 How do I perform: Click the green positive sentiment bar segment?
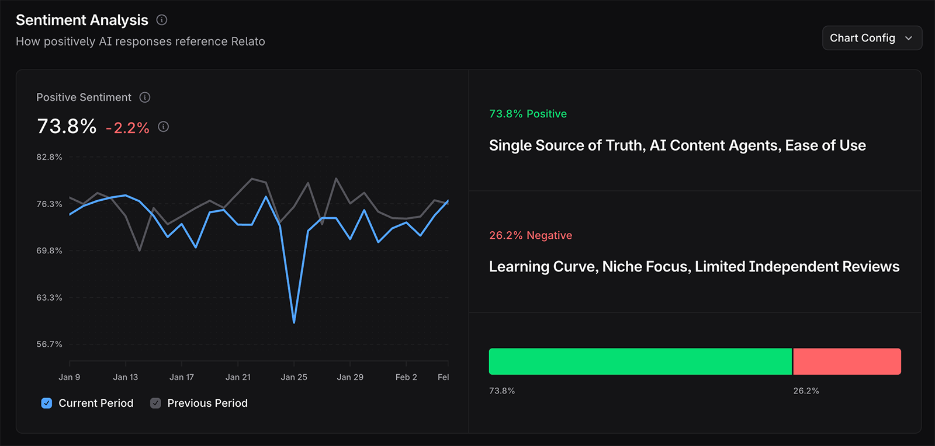click(x=640, y=361)
